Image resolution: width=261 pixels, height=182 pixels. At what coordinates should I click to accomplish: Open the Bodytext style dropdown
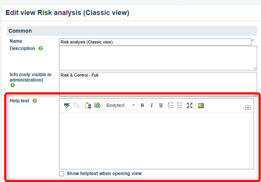click(x=120, y=105)
